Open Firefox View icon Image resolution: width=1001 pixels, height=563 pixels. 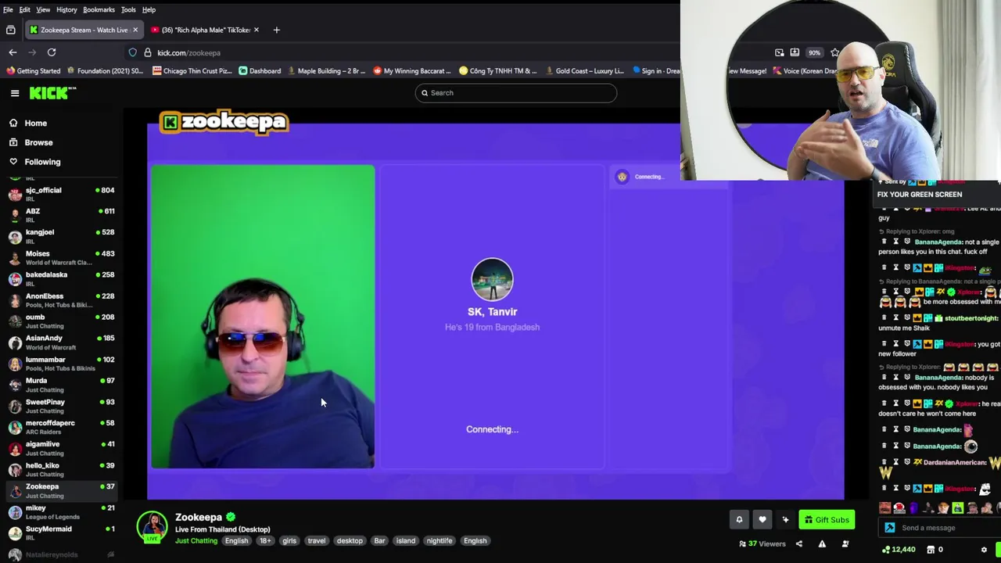point(11,30)
